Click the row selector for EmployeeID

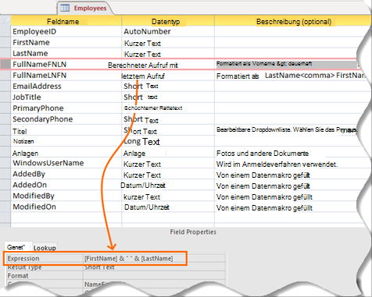pos(5,31)
